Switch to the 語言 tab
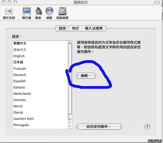163x143 pixels. [62, 28]
